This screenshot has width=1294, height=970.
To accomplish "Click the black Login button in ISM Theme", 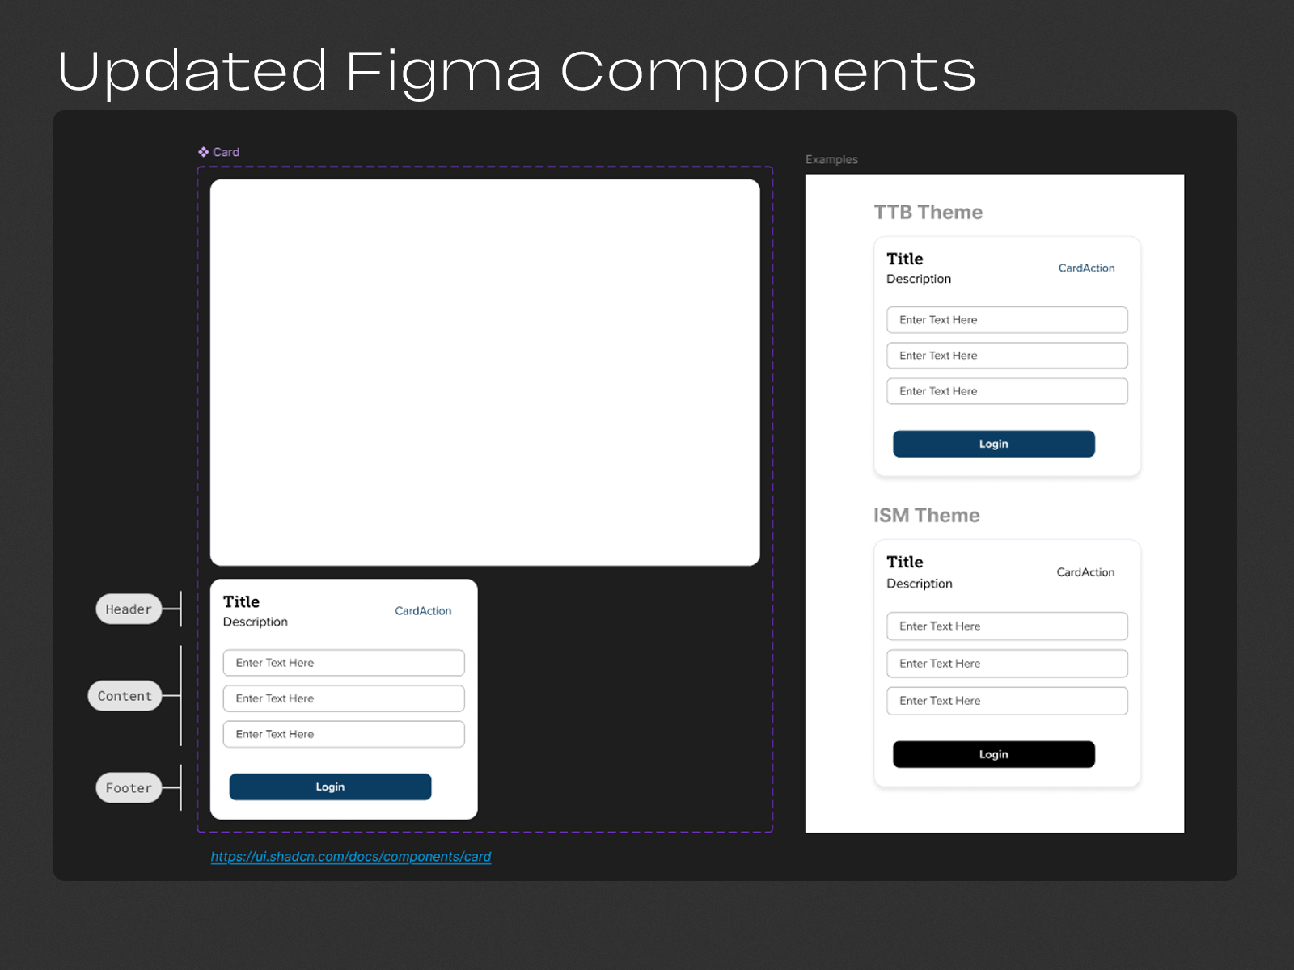I will click(x=993, y=753).
